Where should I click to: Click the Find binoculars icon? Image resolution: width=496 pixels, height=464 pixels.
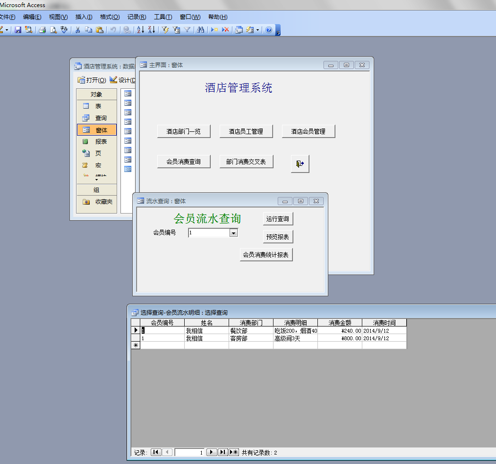point(201,30)
